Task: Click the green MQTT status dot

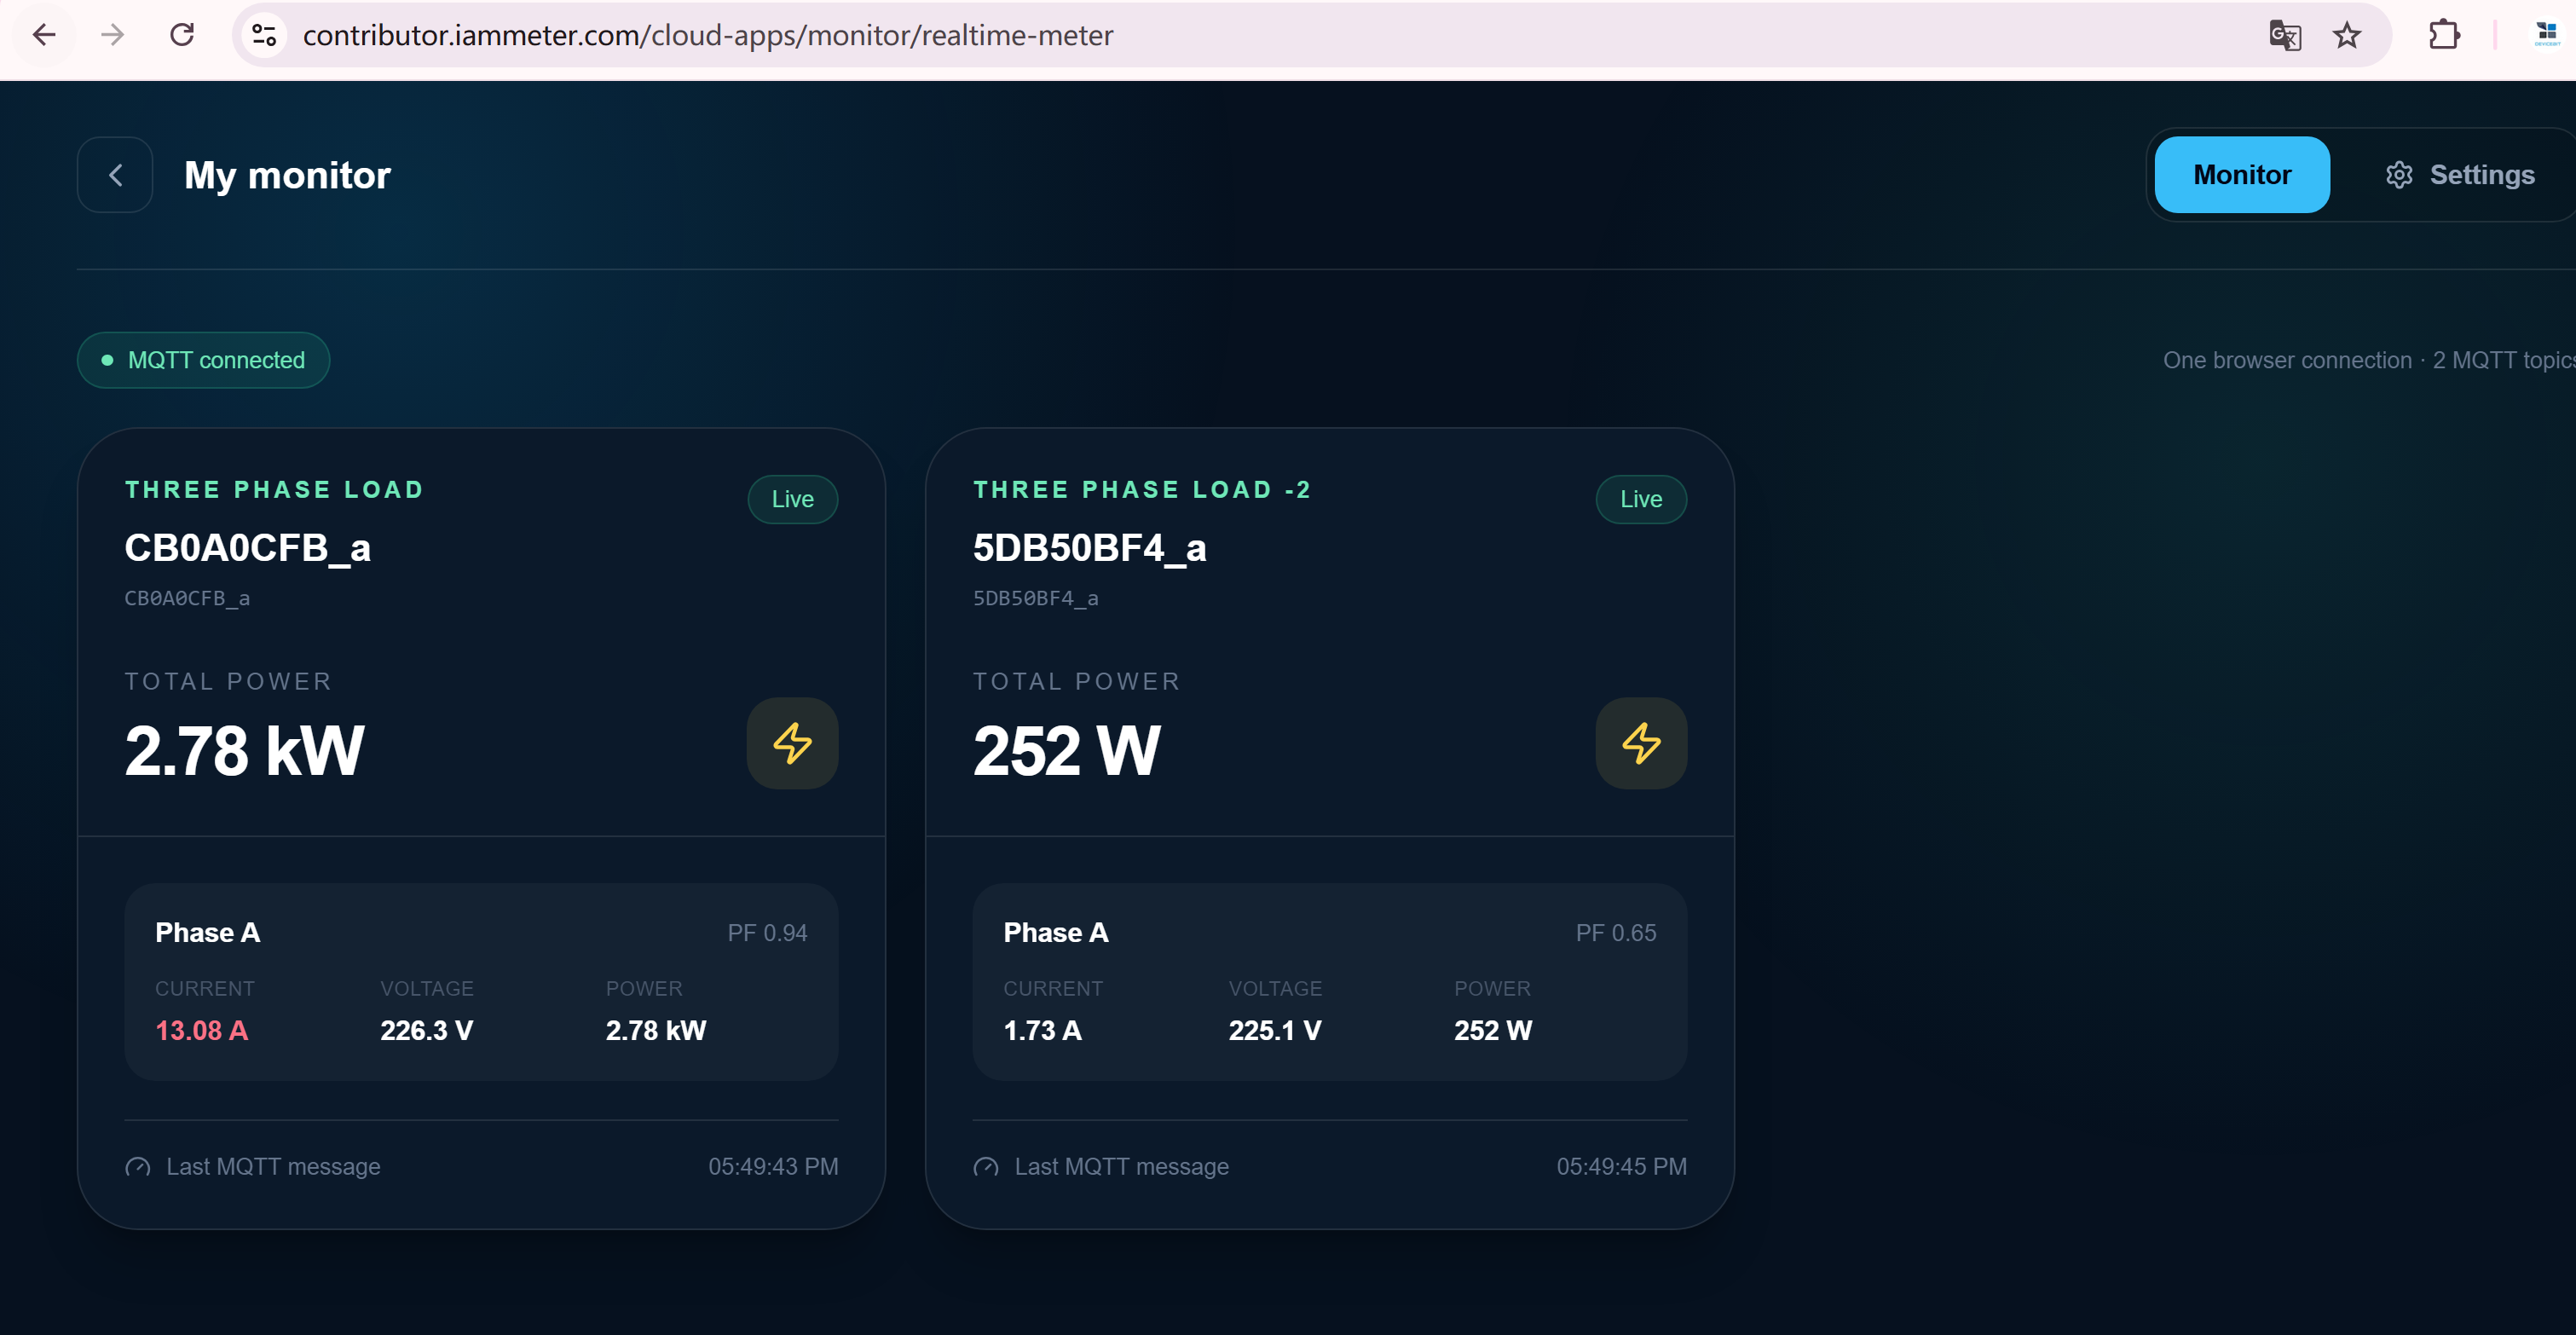Action: (x=107, y=360)
